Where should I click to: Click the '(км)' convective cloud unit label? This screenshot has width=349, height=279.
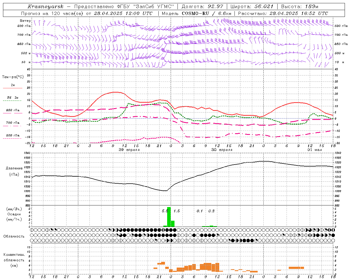click(x=14, y=266)
